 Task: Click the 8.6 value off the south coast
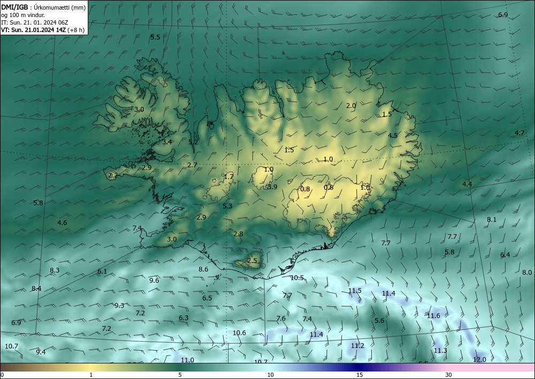click(203, 269)
